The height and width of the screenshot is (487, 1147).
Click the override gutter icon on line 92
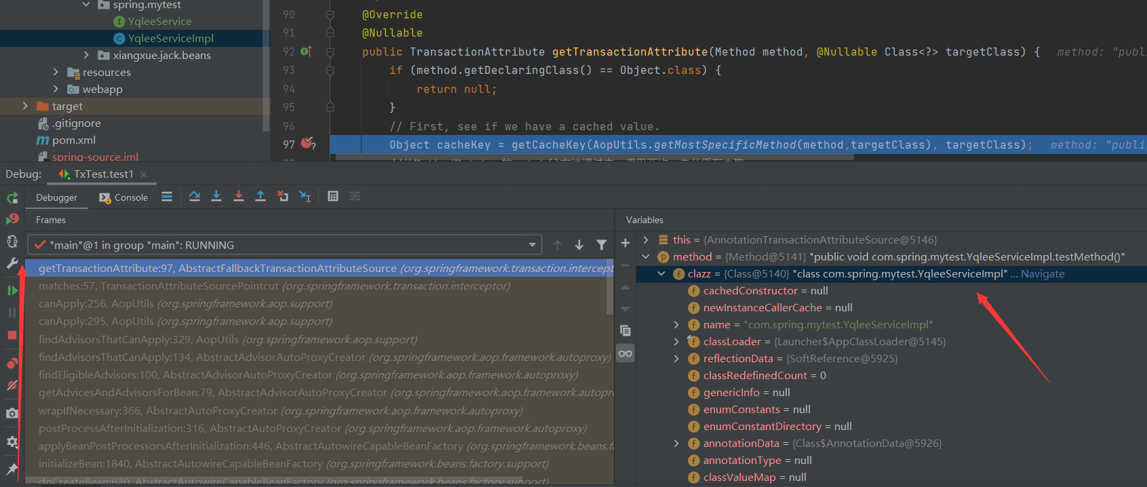306,52
